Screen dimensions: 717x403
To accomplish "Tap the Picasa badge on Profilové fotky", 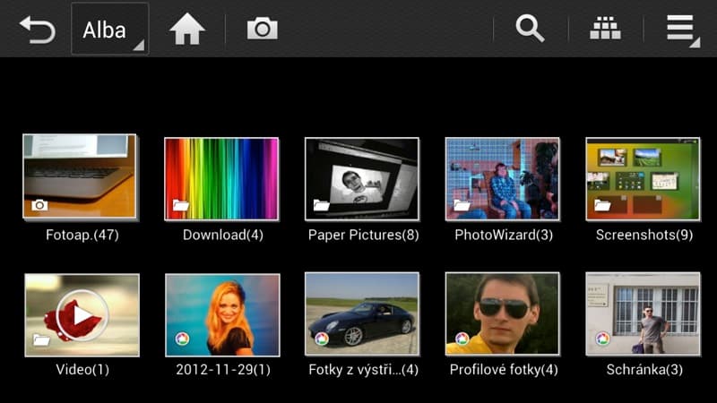I will click(x=462, y=339).
